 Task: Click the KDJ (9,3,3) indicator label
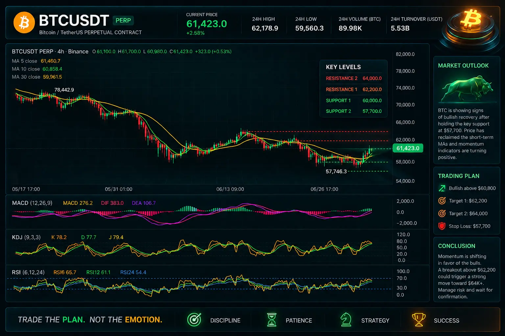pyautogui.click(x=26, y=237)
